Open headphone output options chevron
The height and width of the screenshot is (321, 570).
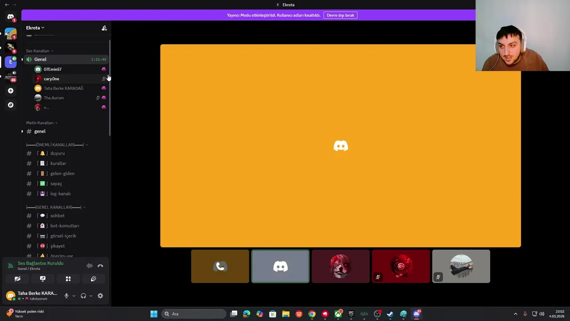coord(91,296)
